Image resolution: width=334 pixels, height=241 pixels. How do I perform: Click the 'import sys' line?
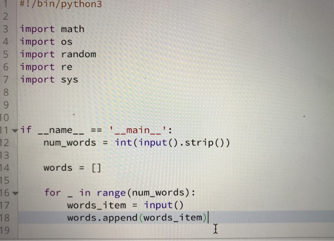(x=49, y=80)
